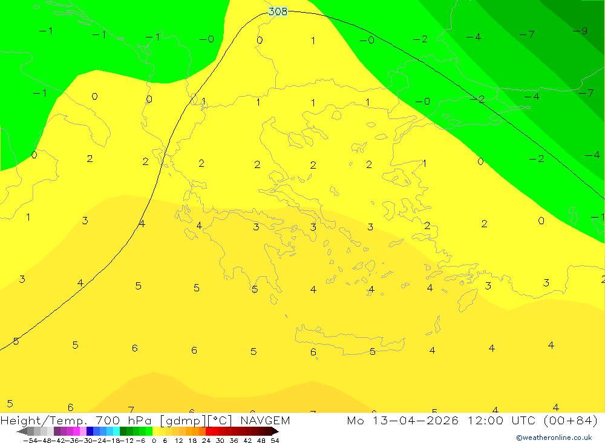Click the '0' value on the legend scale
Screen dimensions: 605x443
click(x=154, y=441)
